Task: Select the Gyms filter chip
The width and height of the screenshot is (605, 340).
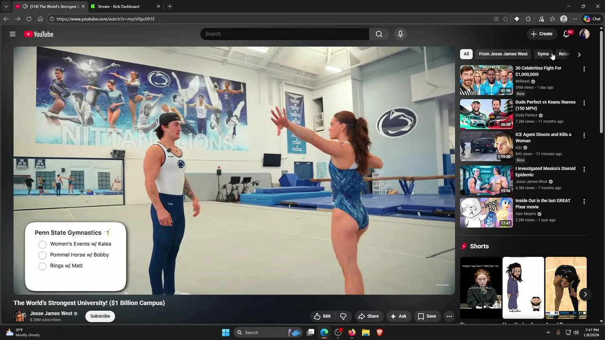Action: click(543, 54)
